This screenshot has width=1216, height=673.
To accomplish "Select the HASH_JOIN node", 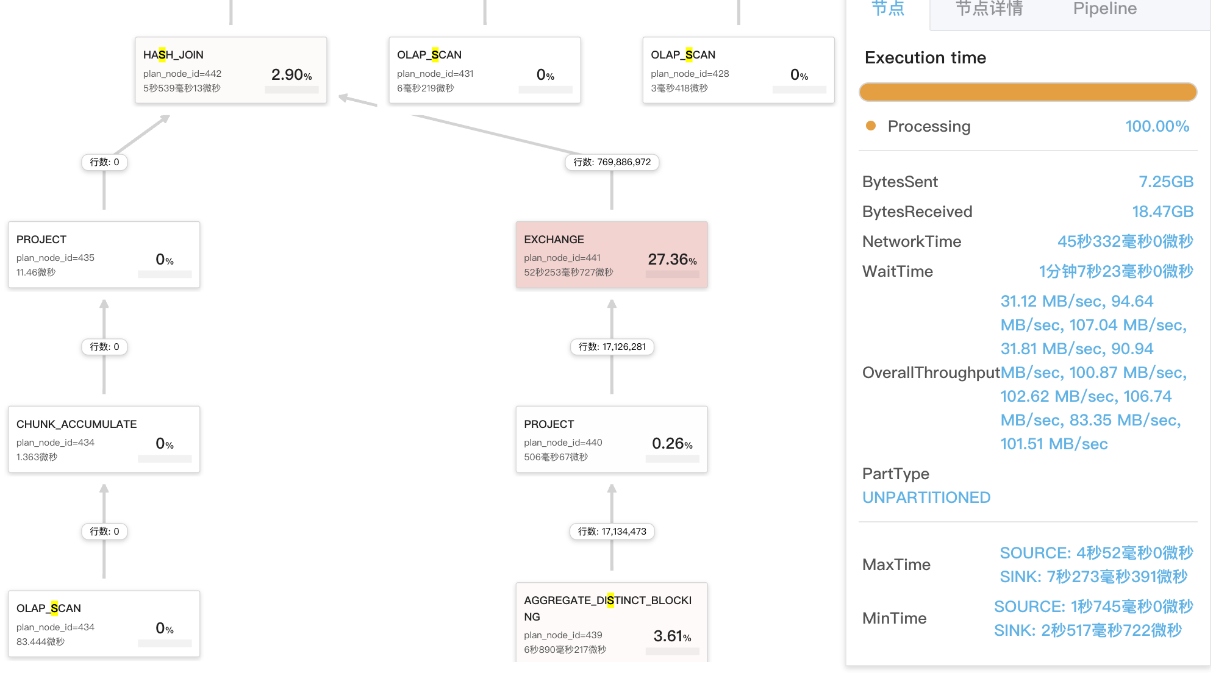I will [231, 70].
